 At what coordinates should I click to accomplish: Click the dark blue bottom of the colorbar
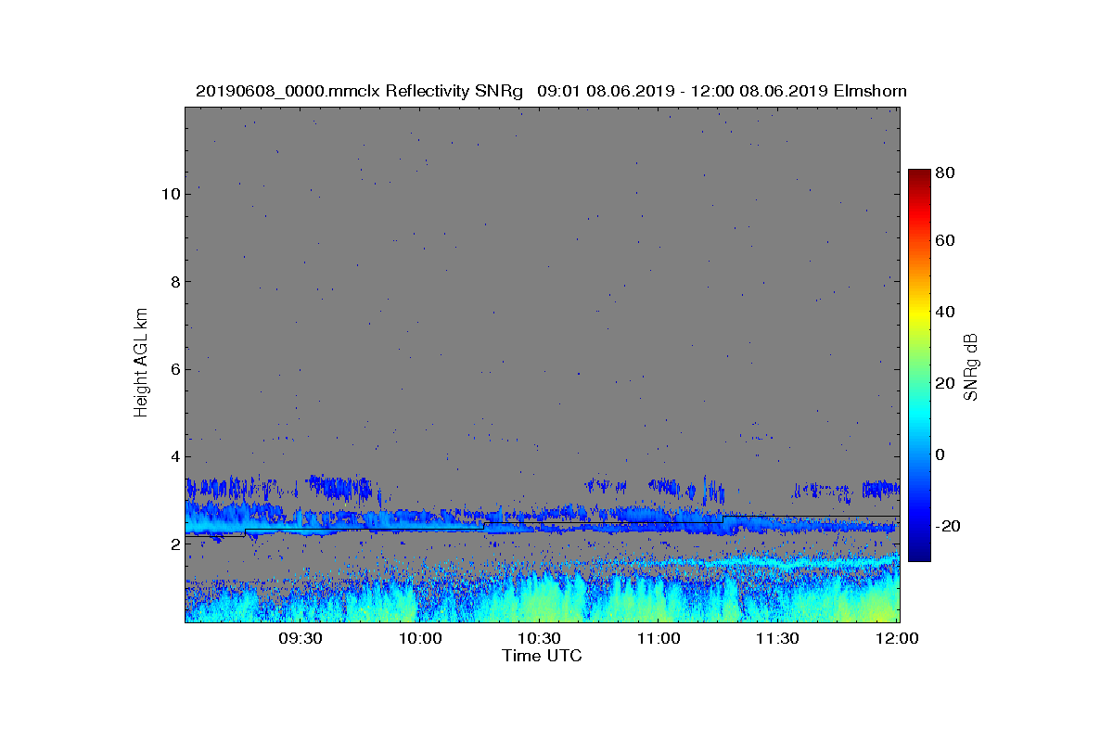point(918,555)
